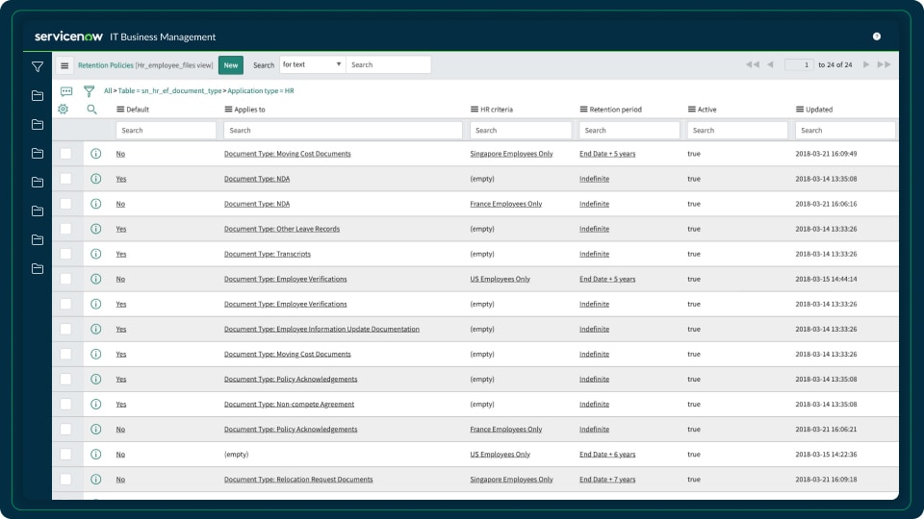The image size is (924, 519).
Task: Open the Retention period column menu
Action: (584, 110)
